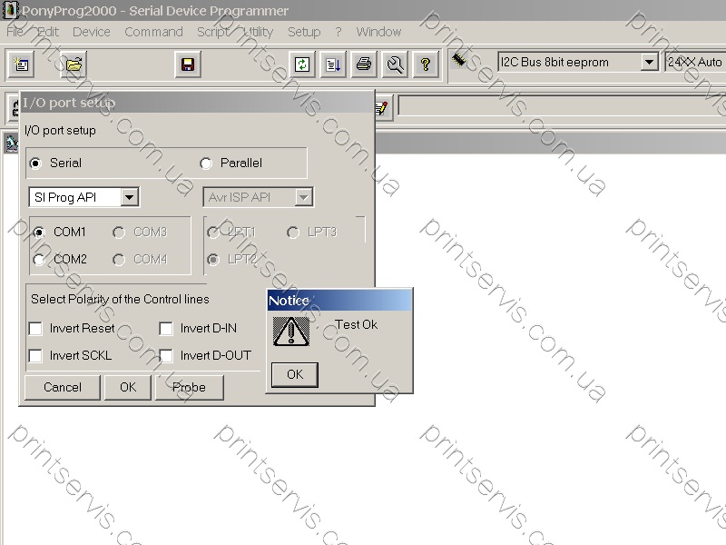Click the Test Ok message text
This screenshot has width=726, height=545.
357,324
